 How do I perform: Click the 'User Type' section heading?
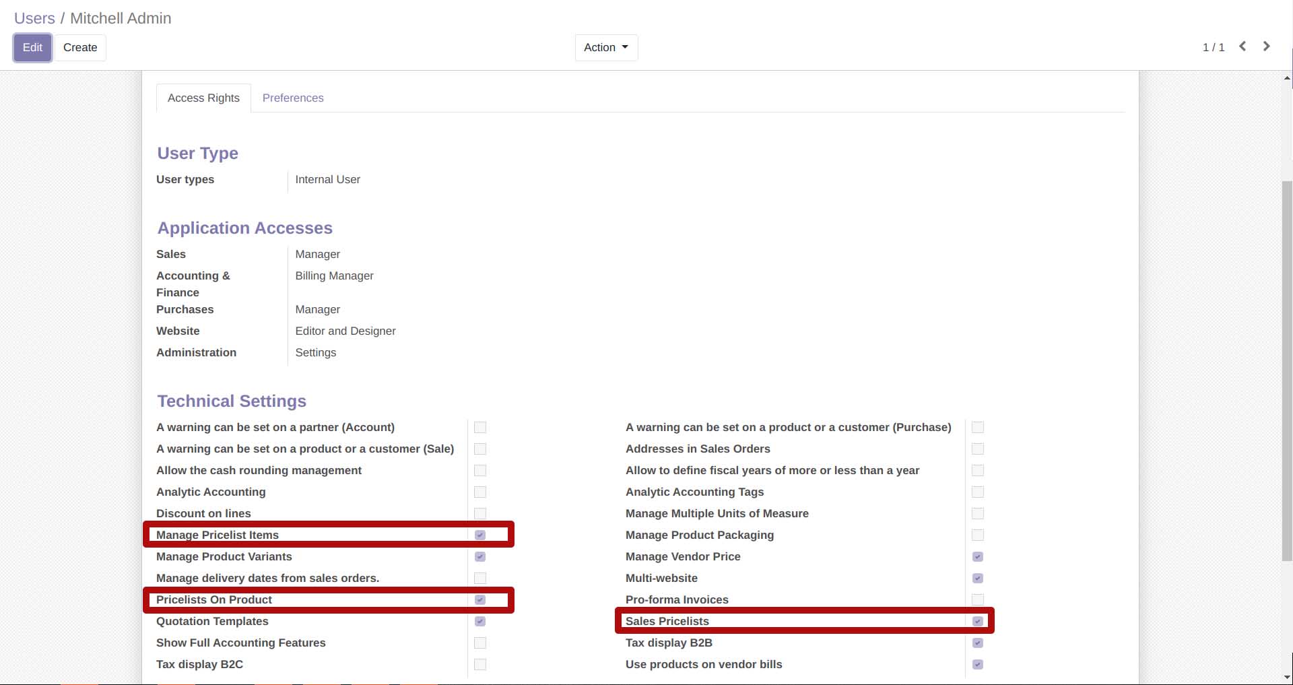point(197,153)
